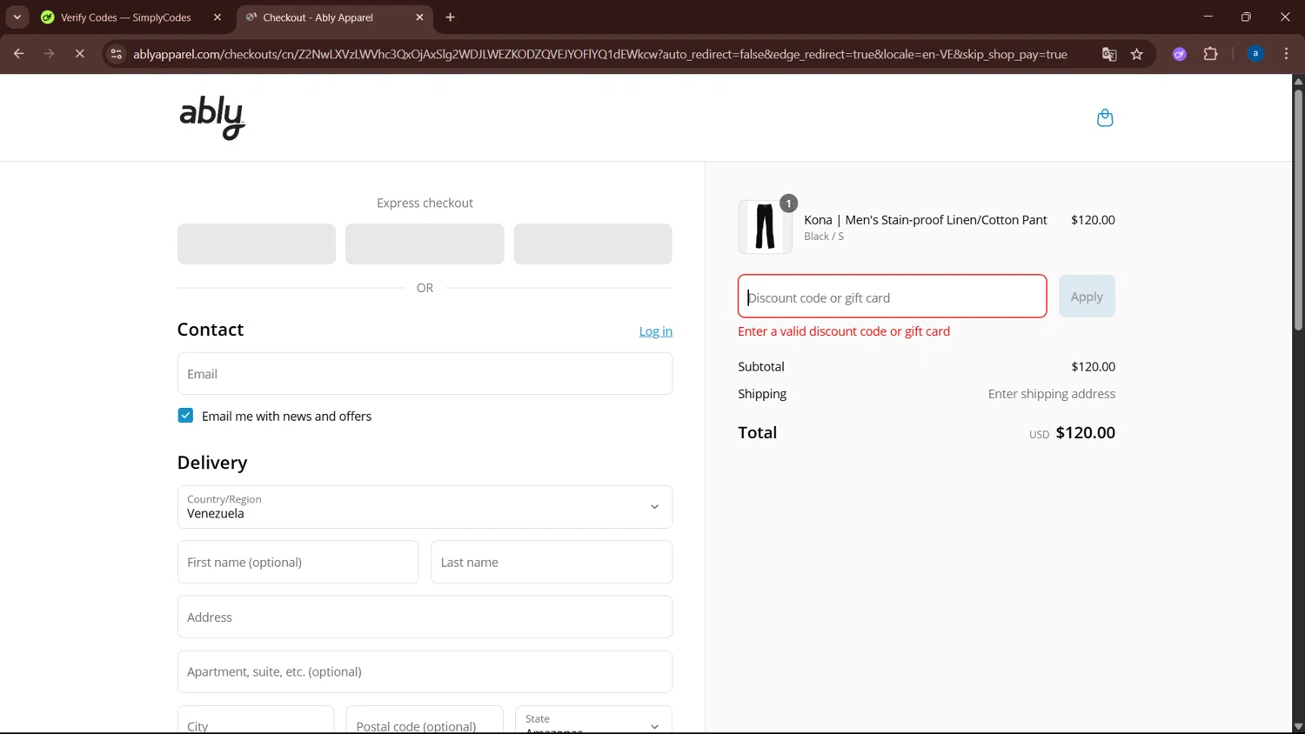Open the purple SimplyCodes extension icon
The height and width of the screenshot is (734, 1305).
click(1180, 54)
